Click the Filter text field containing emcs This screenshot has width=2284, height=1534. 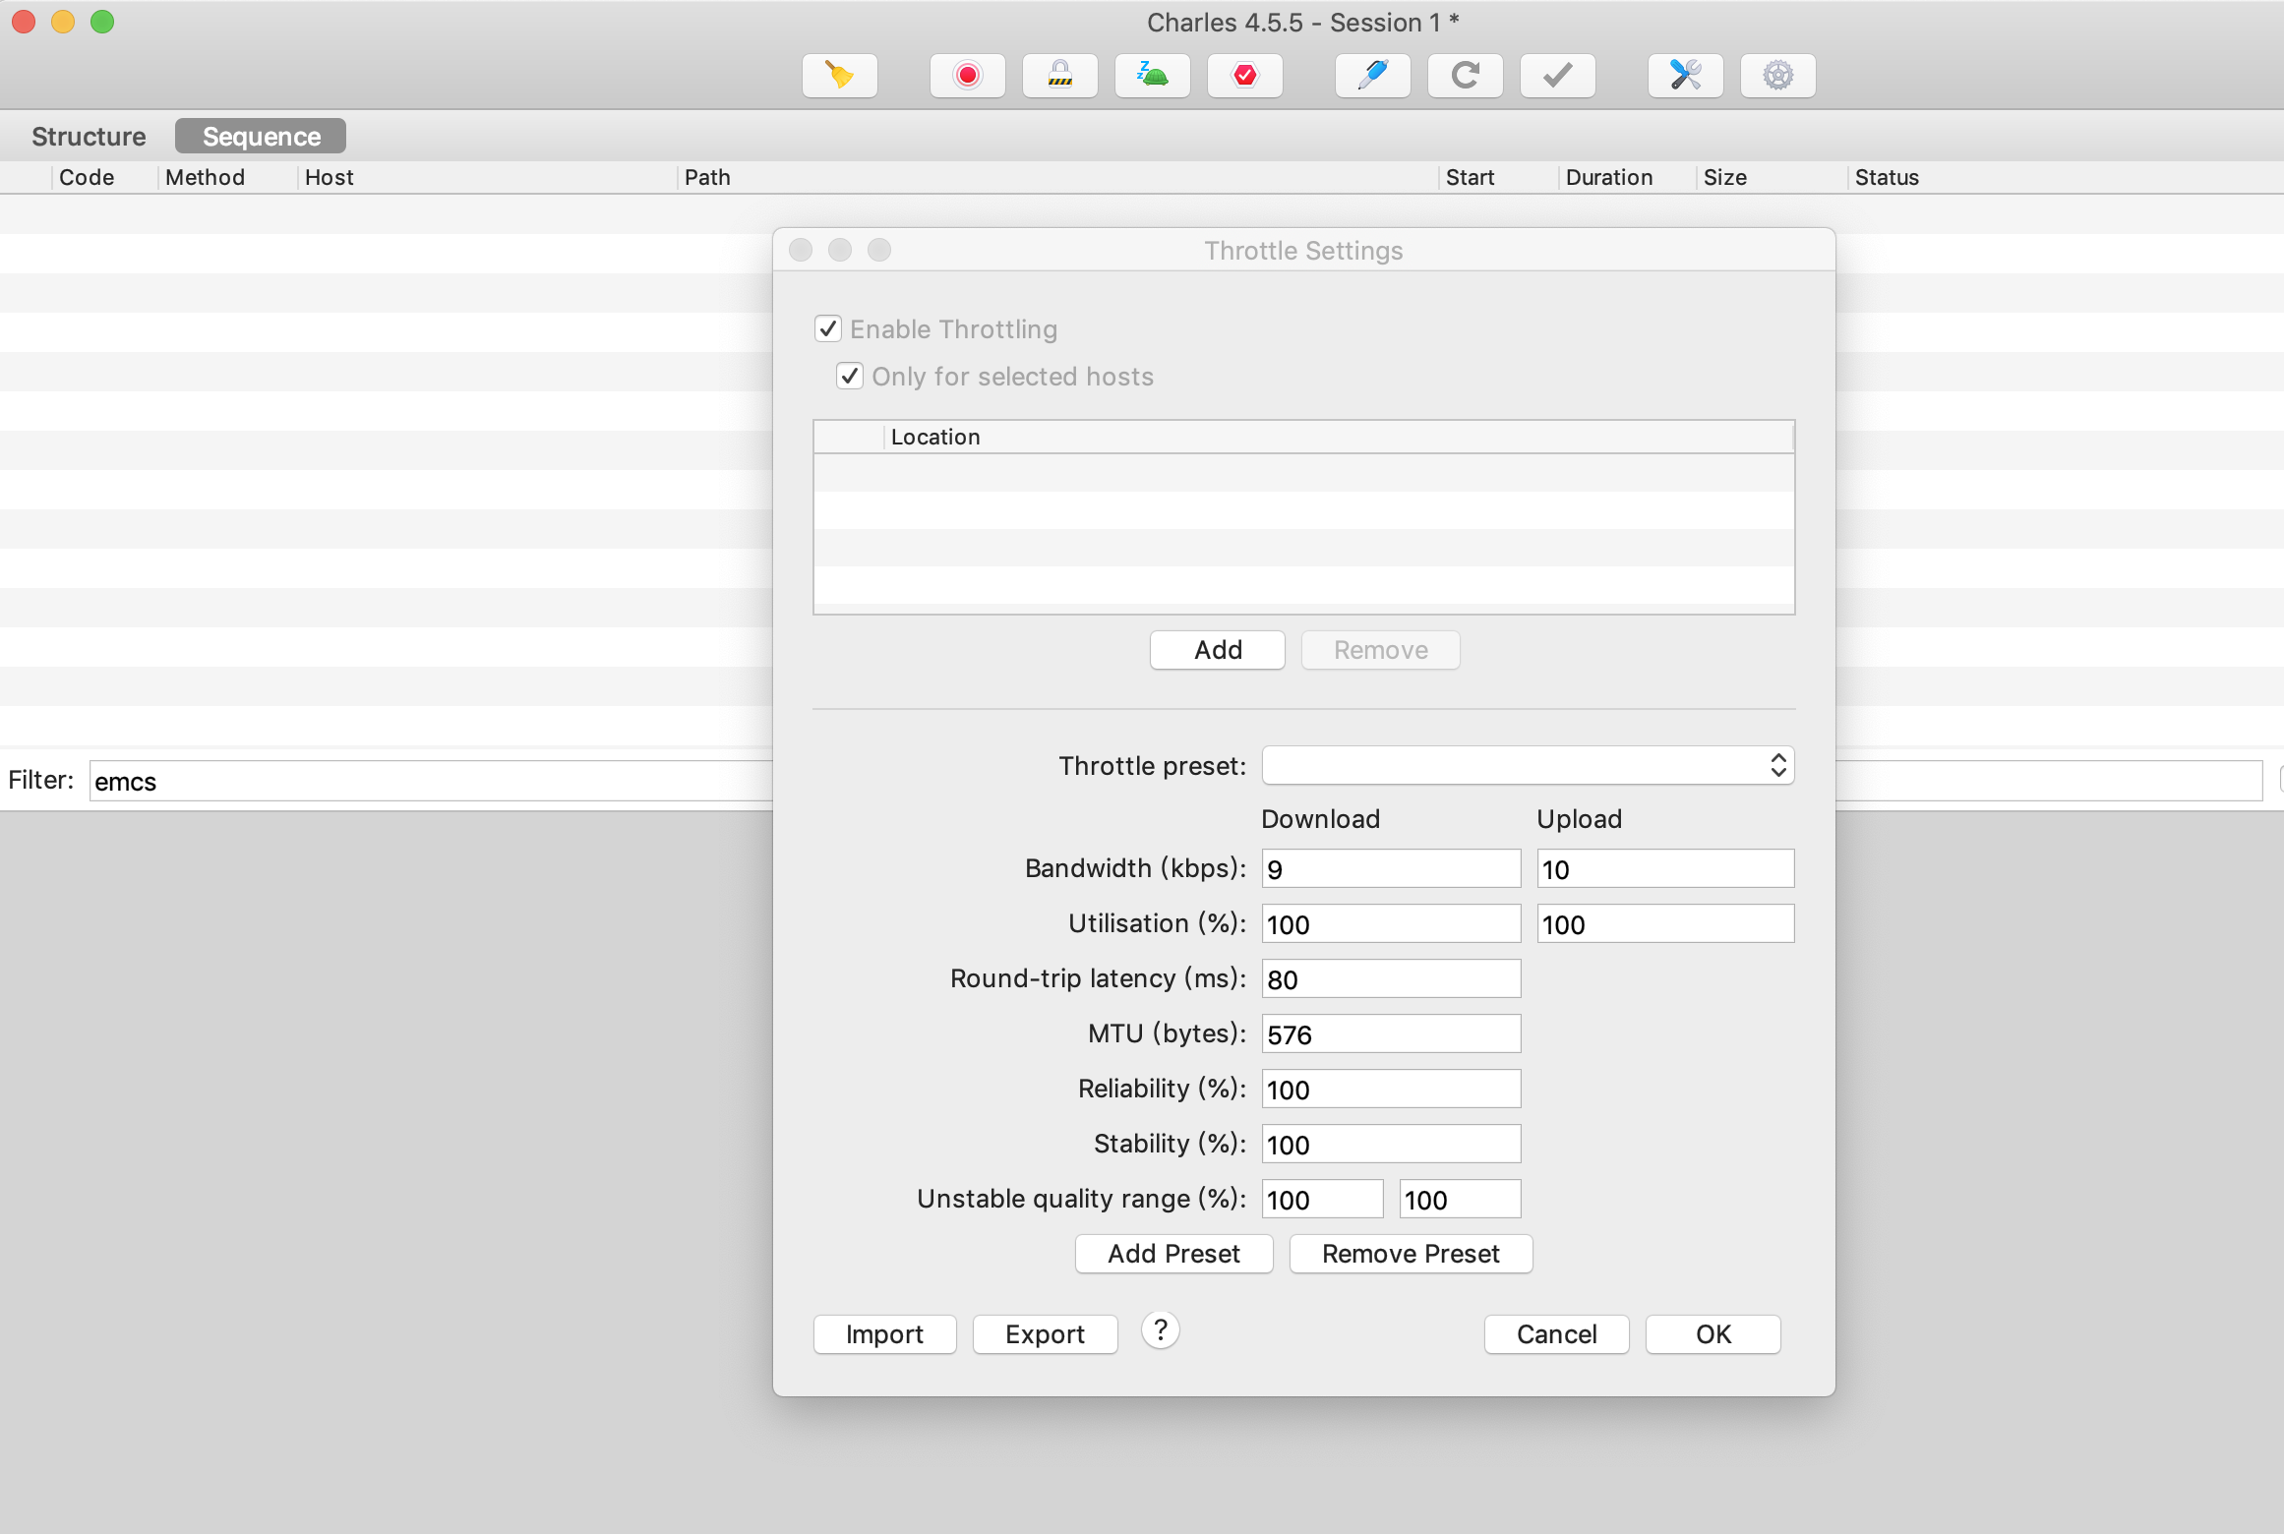tap(433, 781)
